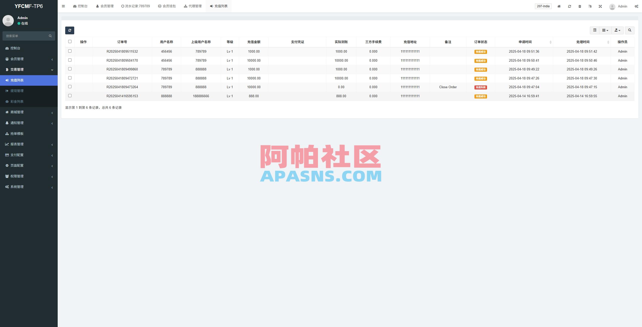Screen dimensions: 642x327
Task: Open the search icon on the table toolbar
Action: [630, 30]
